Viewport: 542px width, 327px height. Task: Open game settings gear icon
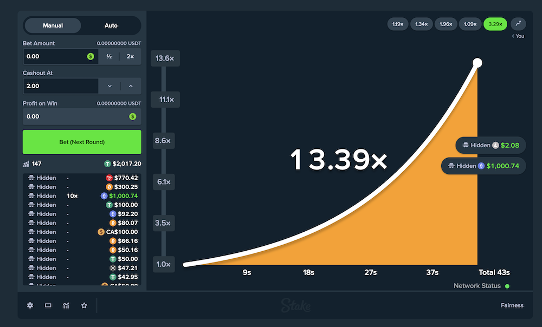[x=30, y=305]
